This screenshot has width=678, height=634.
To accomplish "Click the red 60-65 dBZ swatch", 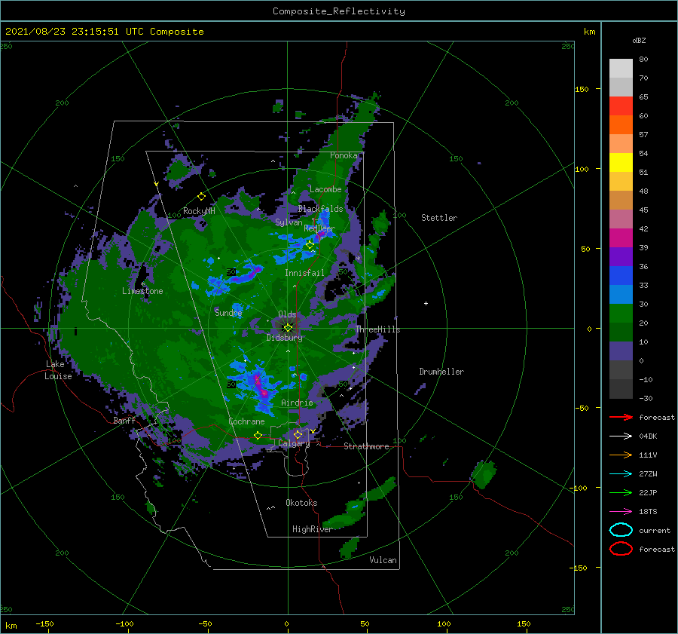I will (621, 106).
